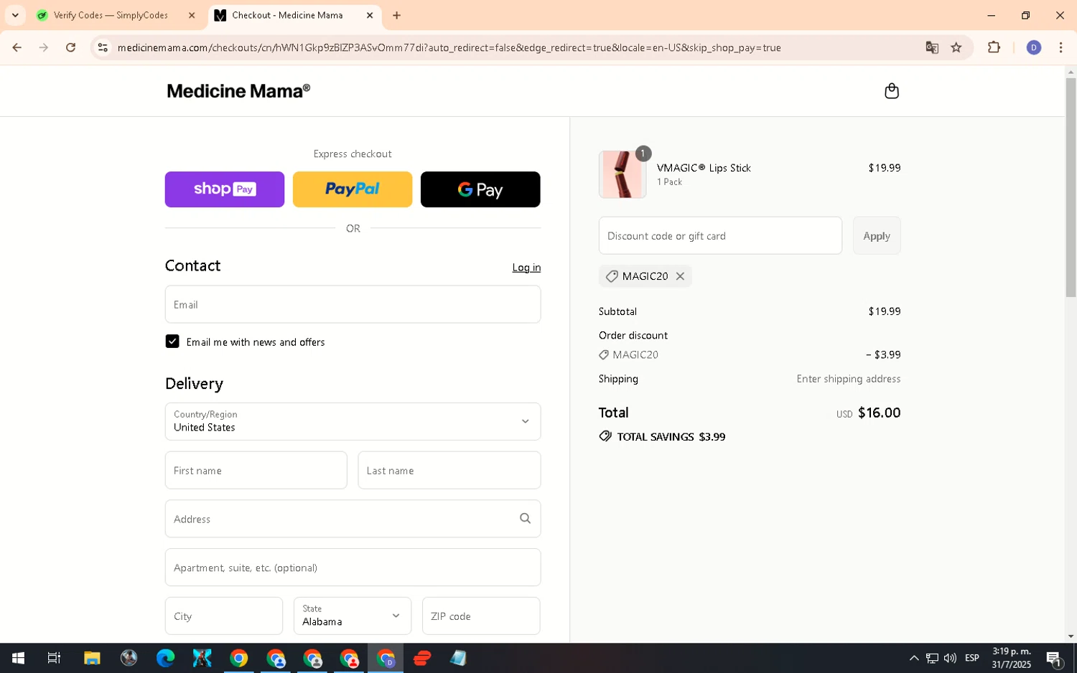Open the browser extensions puzzle icon

(994, 47)
